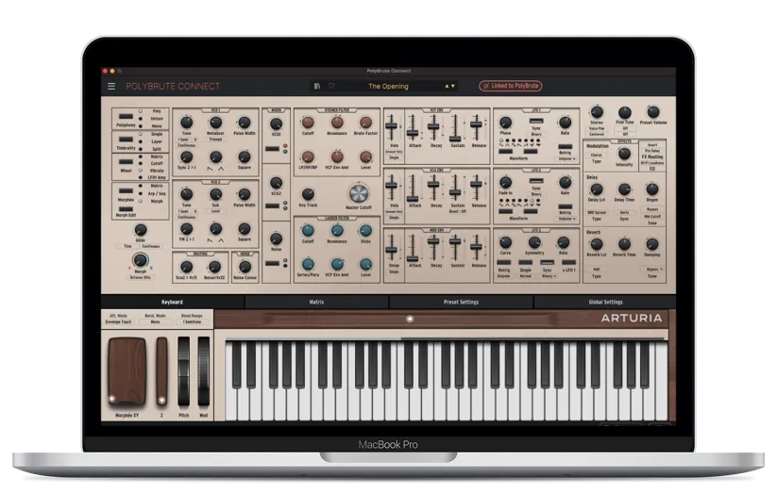Click the Brute Factor knob
The width and height of the screenshot is (777, 493).
(x=365, y=123)
